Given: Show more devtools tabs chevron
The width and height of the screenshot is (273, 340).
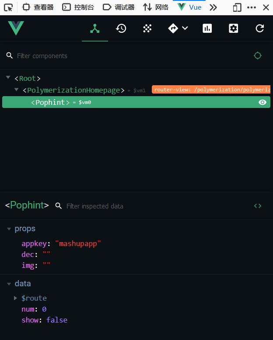Looking at the screenshot, I should point(213,7).
